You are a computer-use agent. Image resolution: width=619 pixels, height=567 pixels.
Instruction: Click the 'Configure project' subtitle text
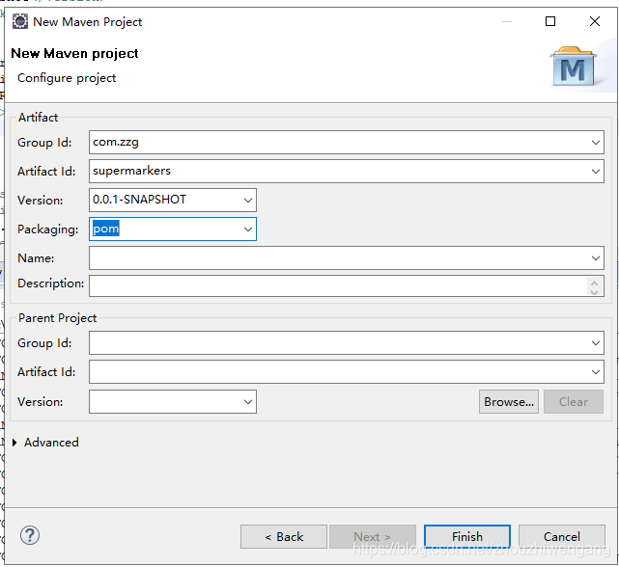click(x=67, y=78)
